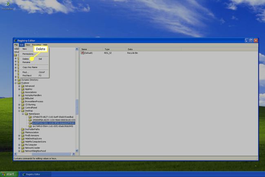
Task: Expand the Dynamic Directory key
Action: pos(15,80)
